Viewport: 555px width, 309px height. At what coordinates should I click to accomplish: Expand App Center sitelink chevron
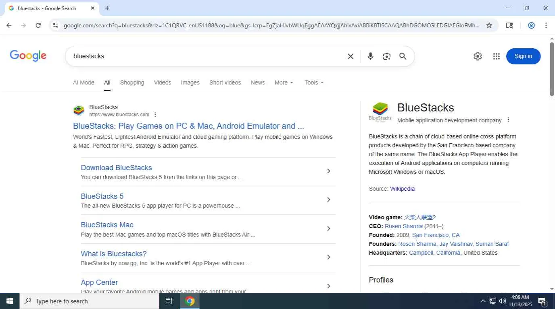coord(328,286)
